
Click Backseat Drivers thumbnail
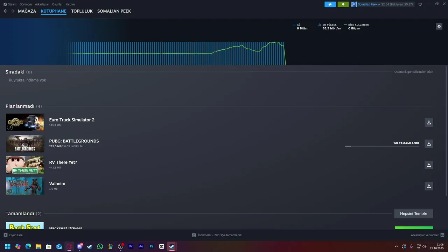pos(25,226)
